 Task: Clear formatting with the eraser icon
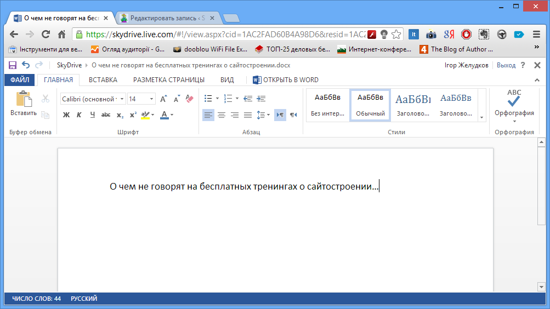click(x=190, y=99)
